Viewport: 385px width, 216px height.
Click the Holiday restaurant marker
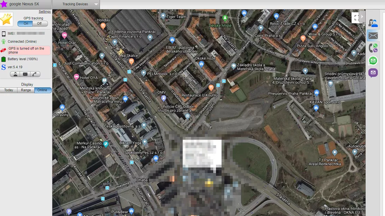pyautogui.click(x=103, y=26)
